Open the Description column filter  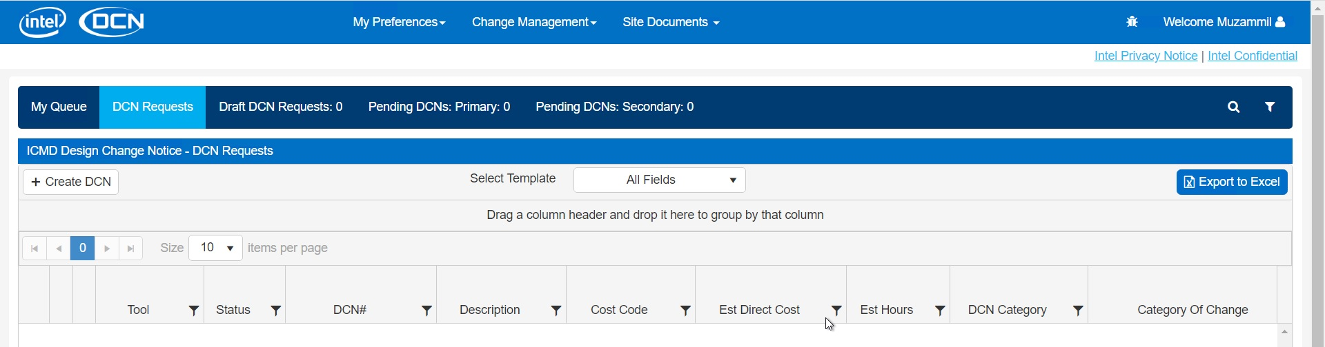(x=556, y=311)
